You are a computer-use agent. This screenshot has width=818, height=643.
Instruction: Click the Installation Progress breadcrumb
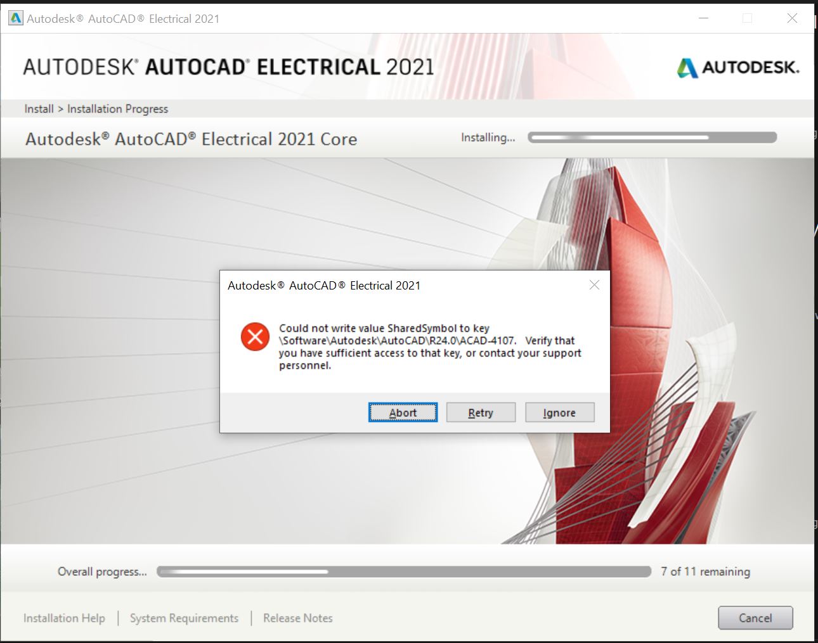(x=117, y=108)
